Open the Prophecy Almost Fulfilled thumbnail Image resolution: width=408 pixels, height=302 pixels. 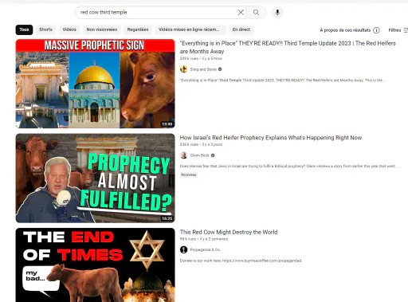tap(96, 178)
